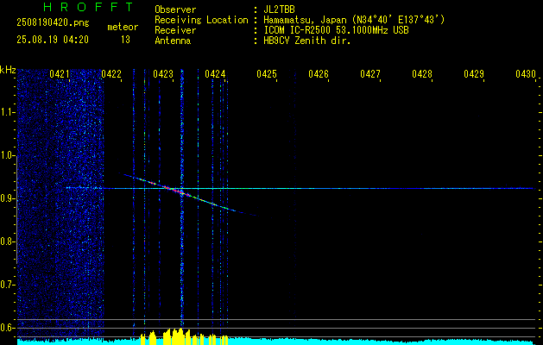The image size is (543, 345).
Task: Click the 0429 time marker
Action: tap(474, 74)
